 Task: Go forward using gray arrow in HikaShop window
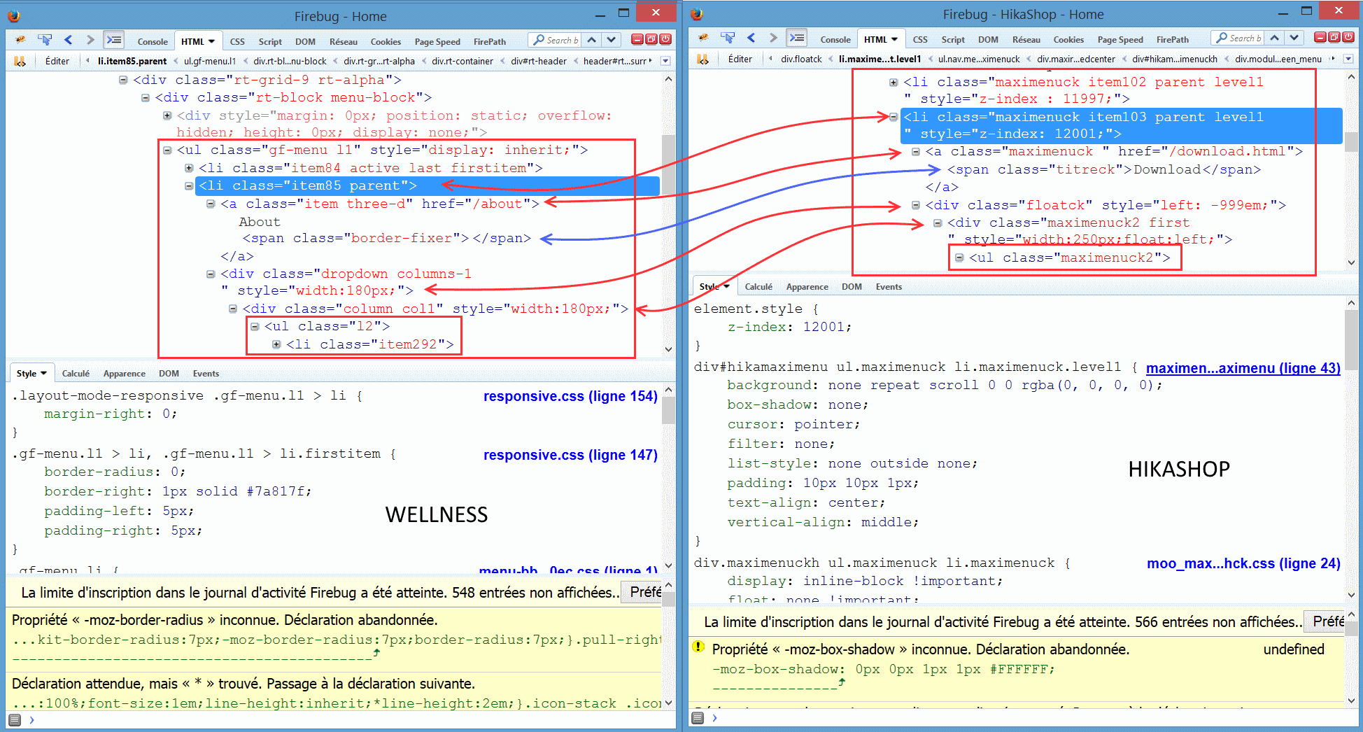tap(772, 38)
